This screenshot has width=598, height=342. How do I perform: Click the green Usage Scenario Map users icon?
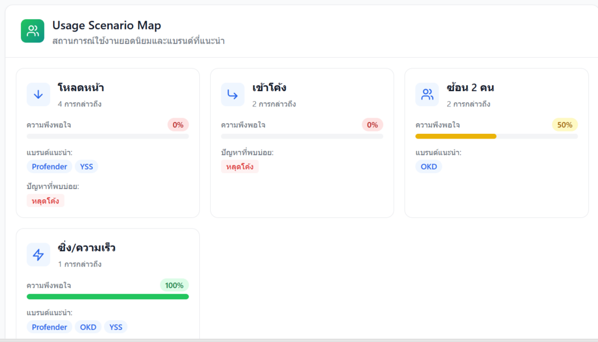point(33,31)
